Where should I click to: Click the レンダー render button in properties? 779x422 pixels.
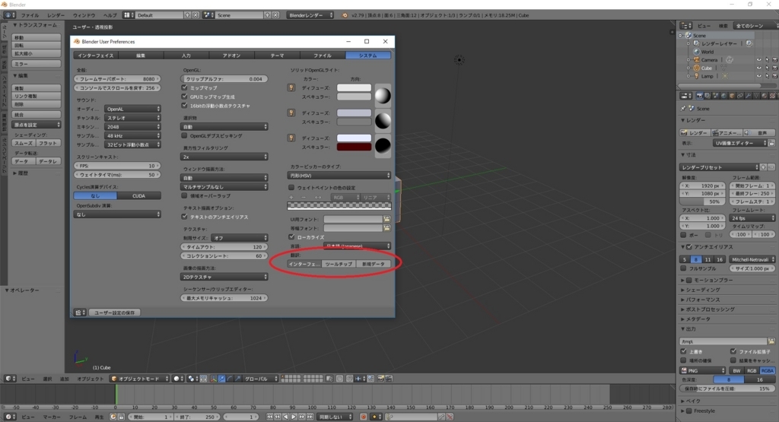[695, 133]
